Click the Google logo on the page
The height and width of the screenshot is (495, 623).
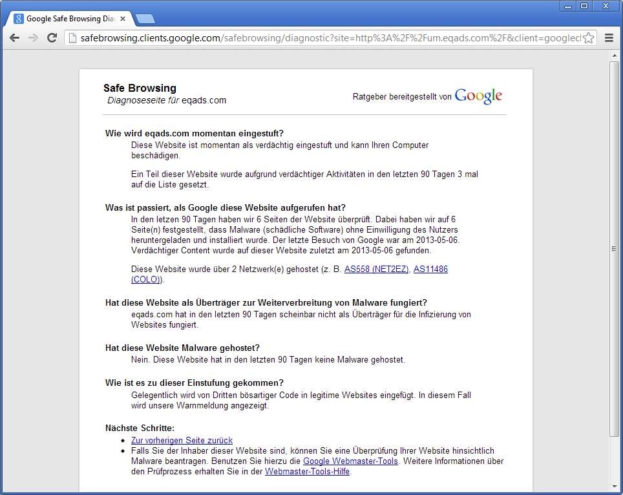478,96
